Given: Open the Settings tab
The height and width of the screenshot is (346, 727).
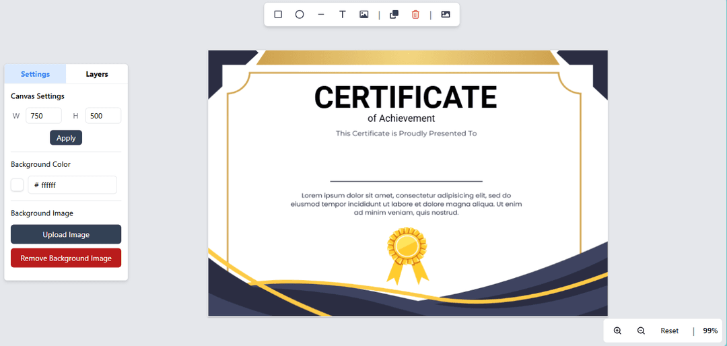Looking at the screenshot, I should pyautogui.click(x=35, y=74).
